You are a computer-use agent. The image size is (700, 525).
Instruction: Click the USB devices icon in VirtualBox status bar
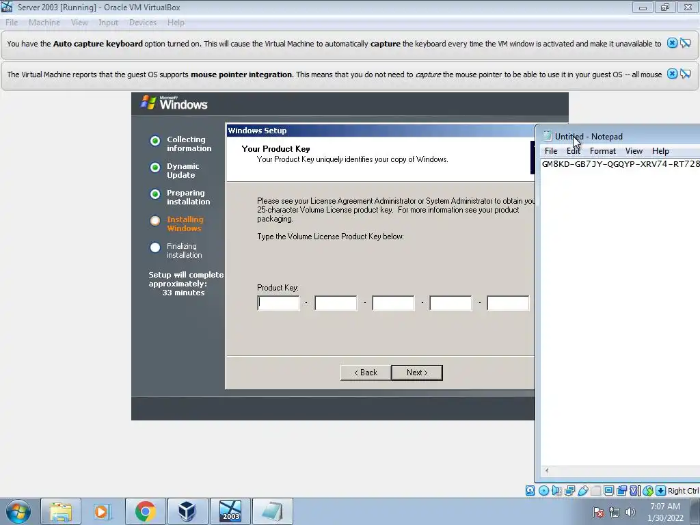tap(582, 491)
